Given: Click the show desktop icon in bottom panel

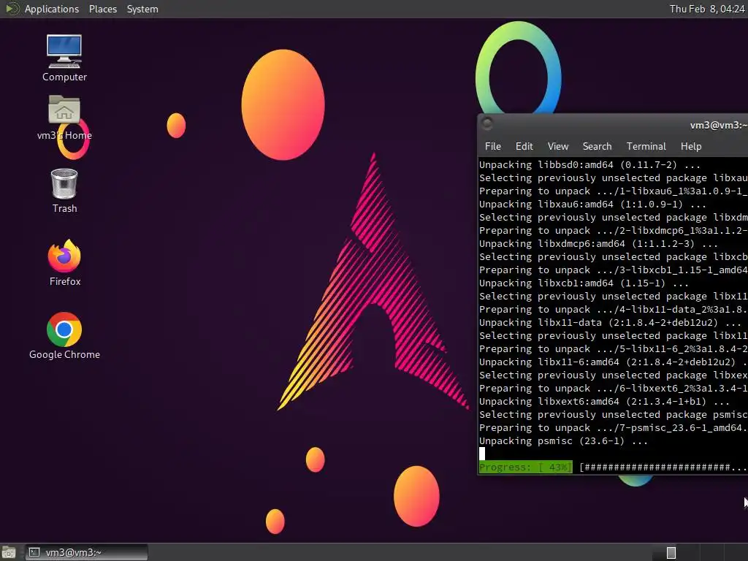Looking at the screenshot, I should tap(9, 552).
